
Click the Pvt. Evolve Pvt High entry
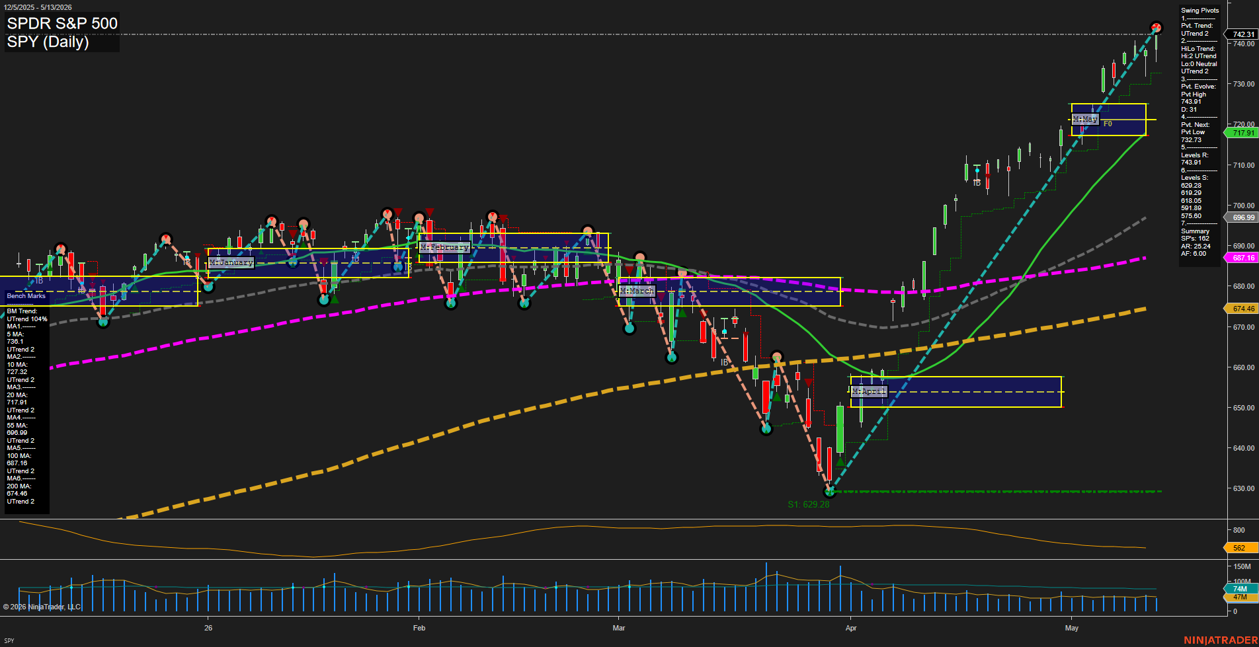point(1198,94)
